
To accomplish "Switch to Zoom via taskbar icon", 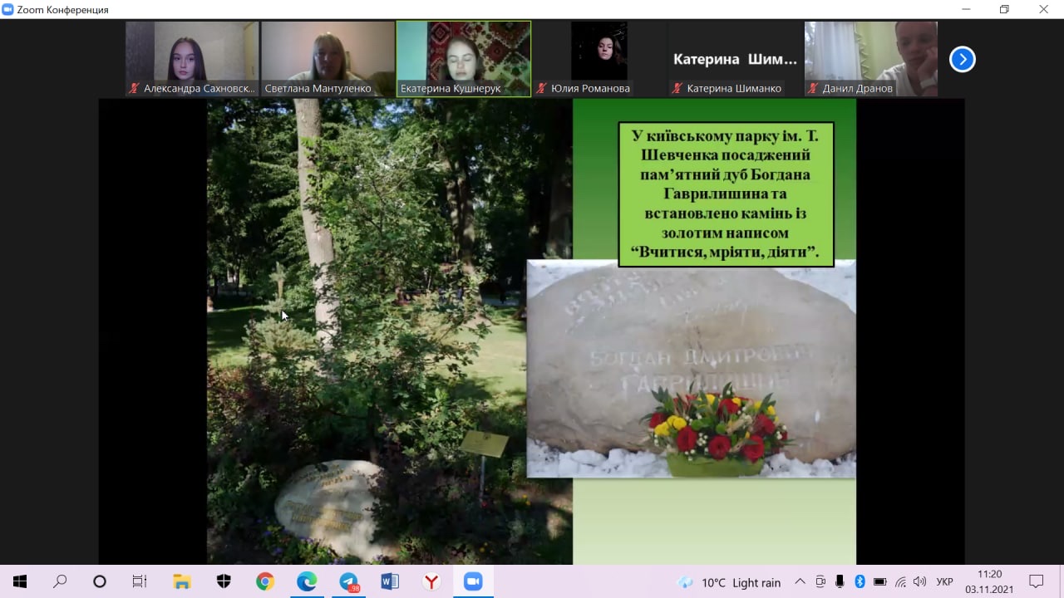I will click(x=473, y=581).
